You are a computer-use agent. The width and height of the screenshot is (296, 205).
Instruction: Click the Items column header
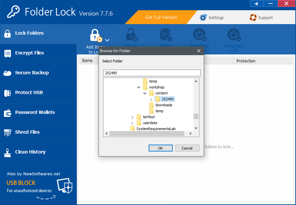coord(87,61)
